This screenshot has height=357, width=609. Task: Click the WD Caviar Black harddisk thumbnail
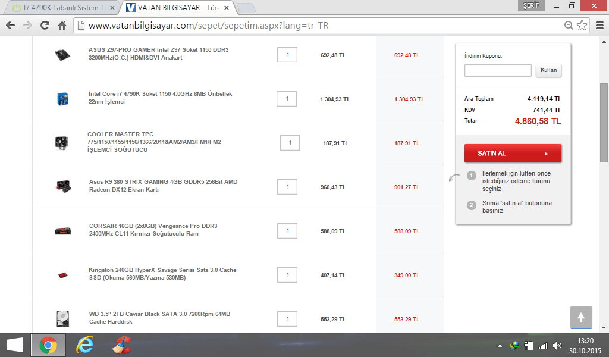tap(62, 318)
